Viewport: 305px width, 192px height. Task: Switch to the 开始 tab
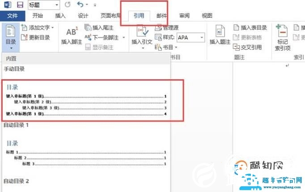pyautogui.click(x=38, y=16)
